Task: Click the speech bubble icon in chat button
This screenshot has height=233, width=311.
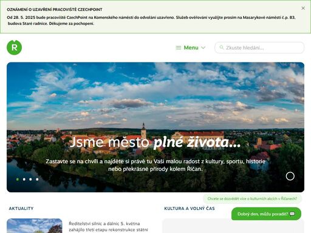Action: point(292,214)
